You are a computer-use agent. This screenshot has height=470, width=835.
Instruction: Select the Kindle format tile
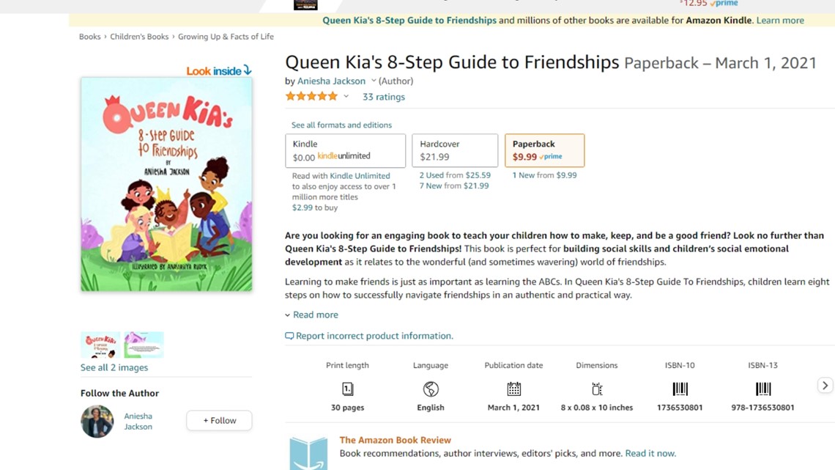[x=344, y=150]
